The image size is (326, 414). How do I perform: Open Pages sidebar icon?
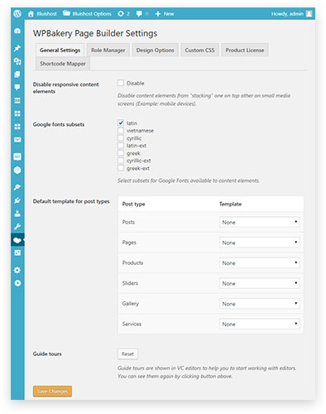pyautogui.click(x=17, y=75)
